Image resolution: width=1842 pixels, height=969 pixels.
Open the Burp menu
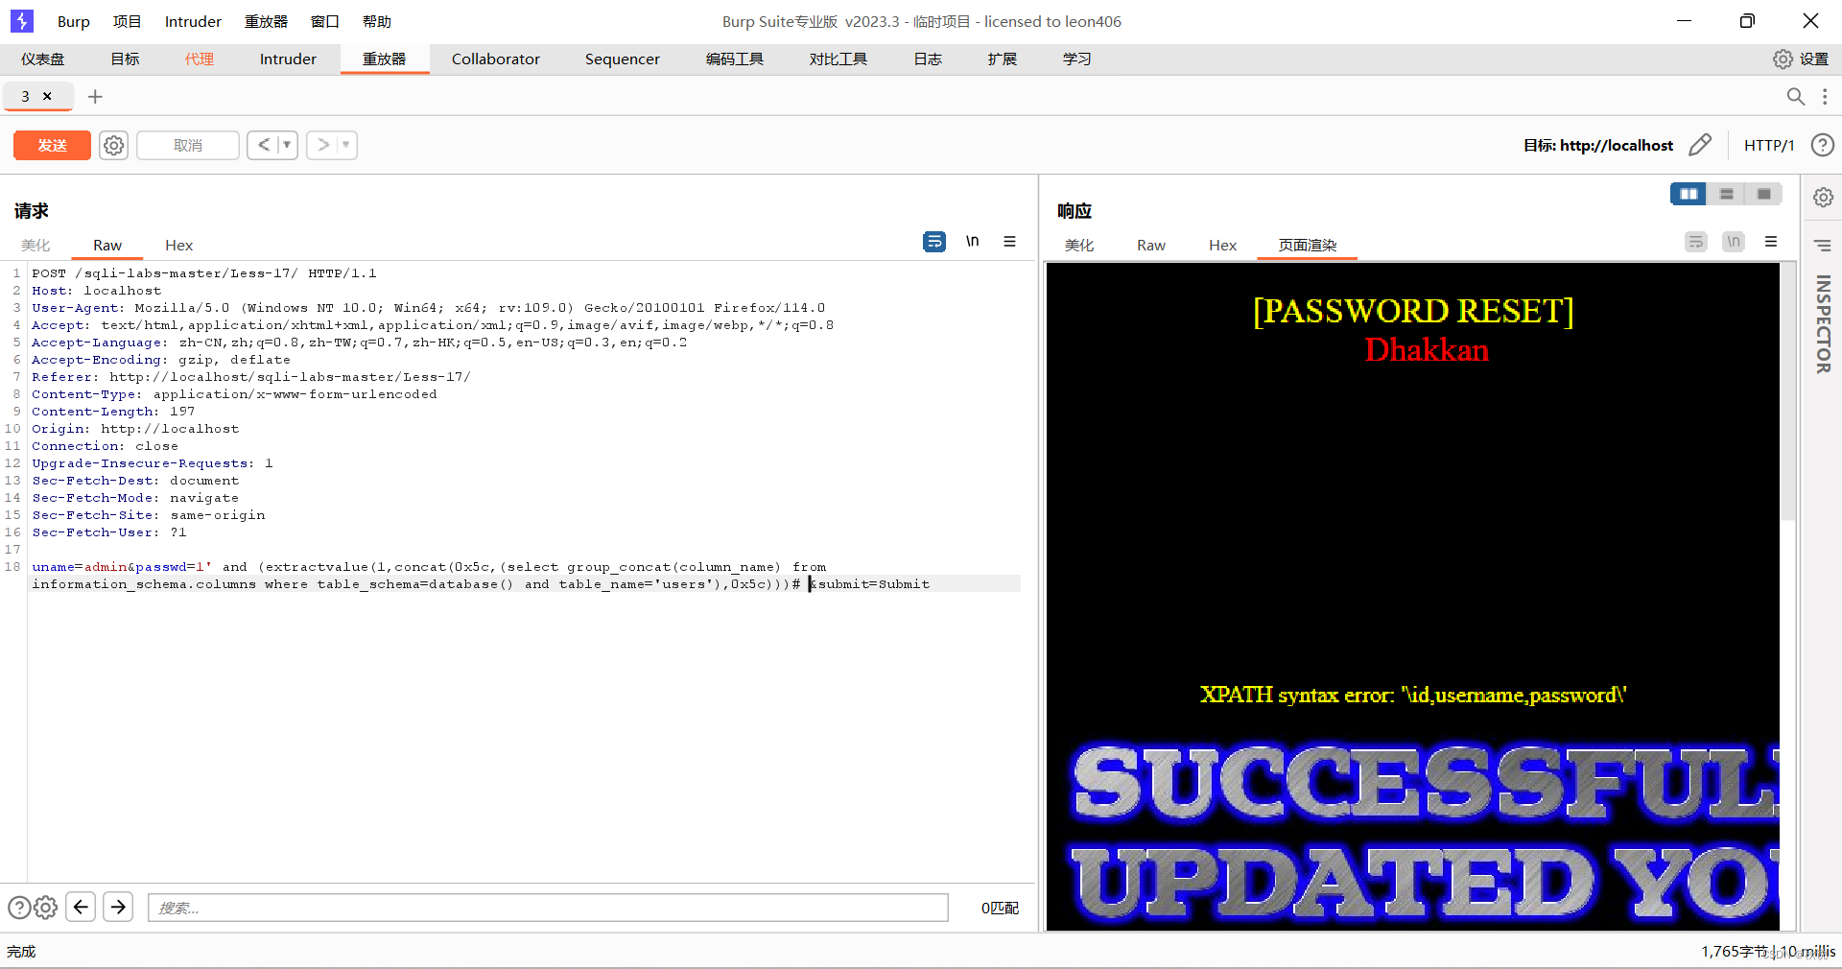(73, 21)
